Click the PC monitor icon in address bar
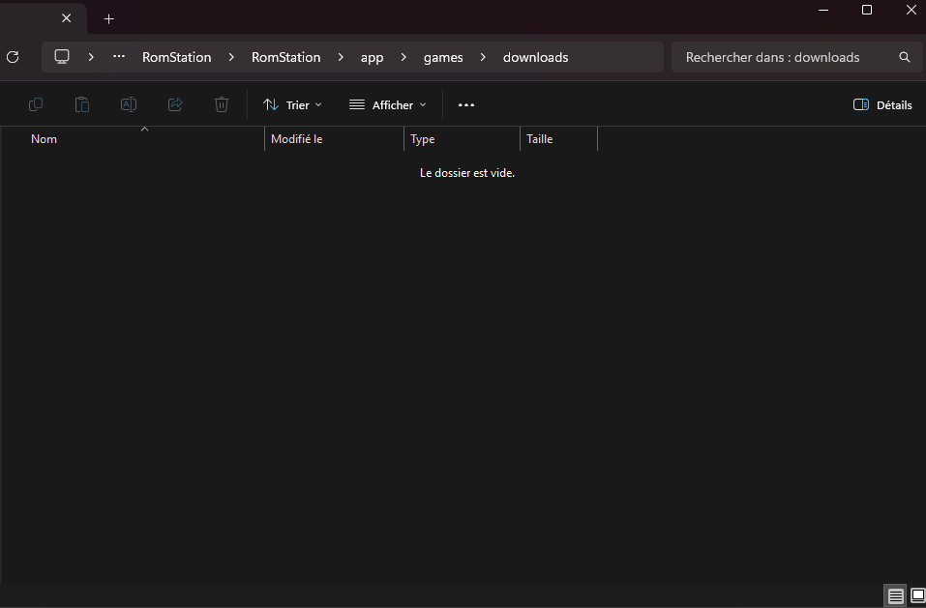The image size is (926, 608). 63,57
